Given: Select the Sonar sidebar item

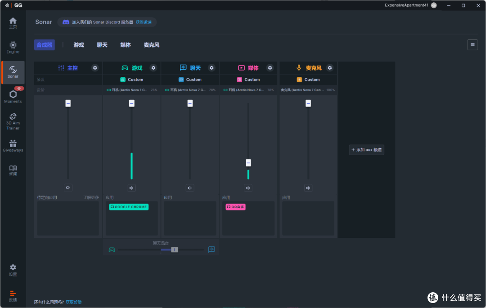Looking at the screenshot, I should pyautogui.click(x=13, y=72).
